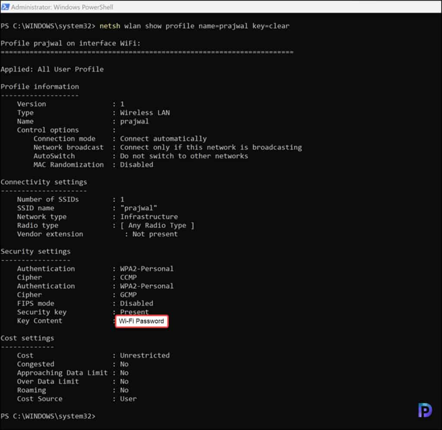Image resolution: width=442 pixels, height=430 pixels.
Task: Click the 'GCMP' cipher value
Action: [x=128, y=295]
